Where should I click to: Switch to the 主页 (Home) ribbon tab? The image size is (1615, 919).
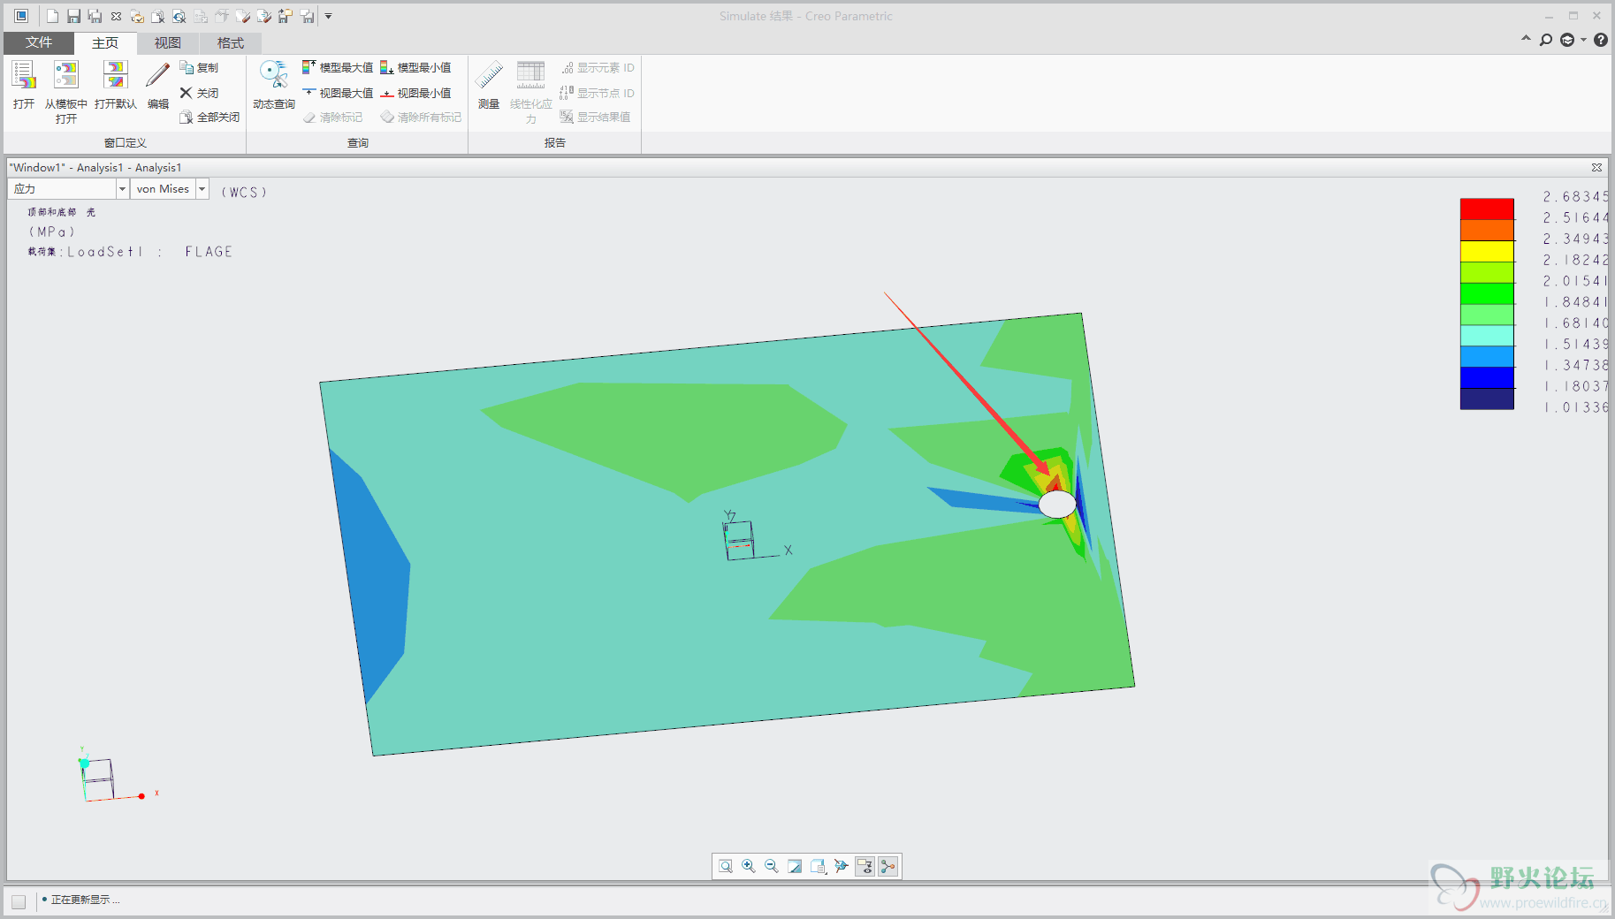(105, 42)
